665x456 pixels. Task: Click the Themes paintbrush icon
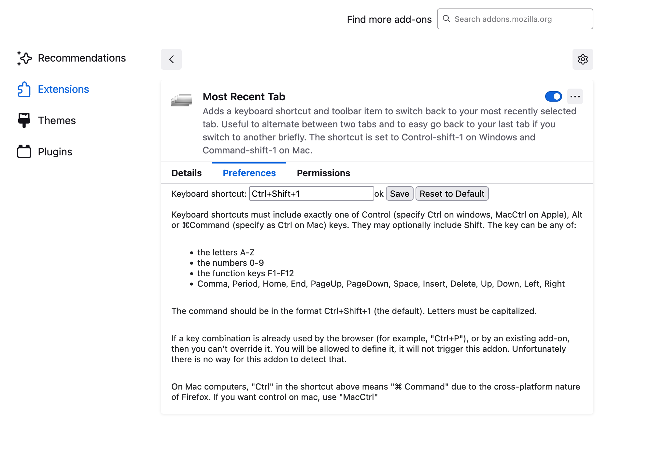pos(24,121)
